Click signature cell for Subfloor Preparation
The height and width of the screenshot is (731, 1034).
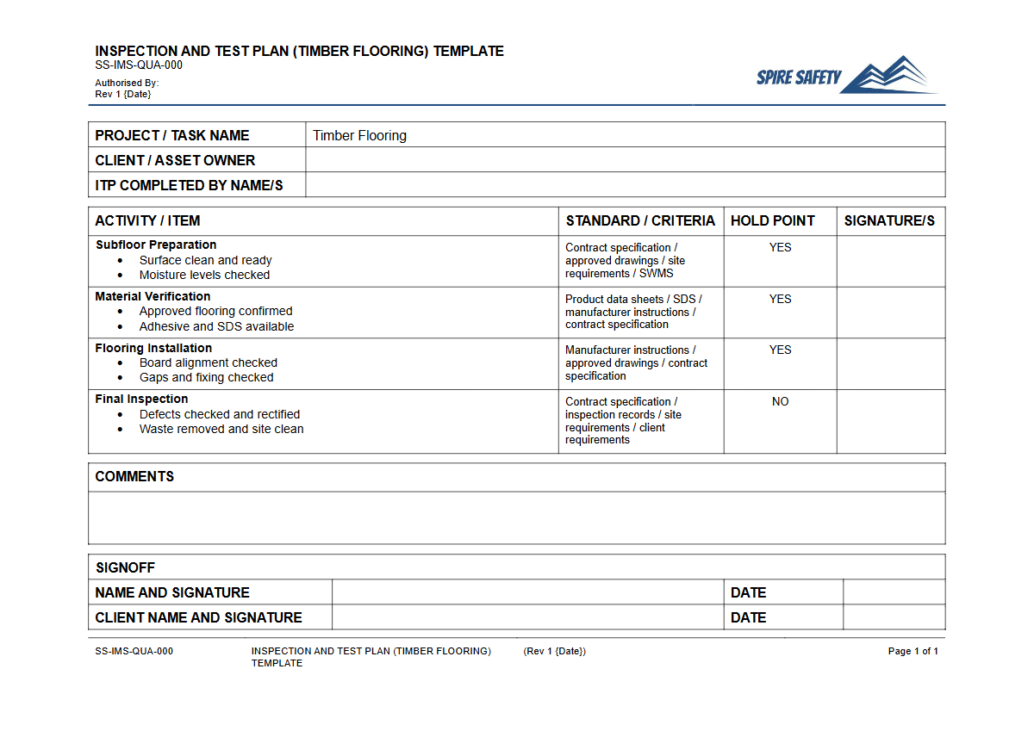(891, 261)
